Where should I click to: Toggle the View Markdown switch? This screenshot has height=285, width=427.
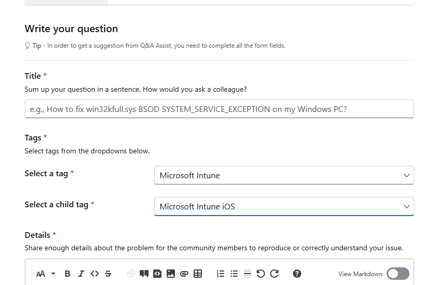coord(398,274)
